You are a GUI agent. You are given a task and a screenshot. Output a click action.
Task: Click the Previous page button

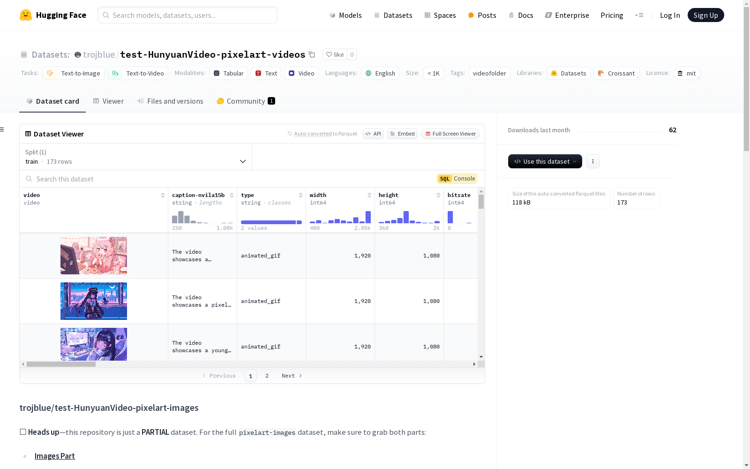(219, 376)
